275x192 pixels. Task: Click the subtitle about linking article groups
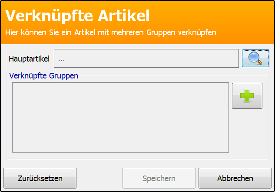click(111, 33)
